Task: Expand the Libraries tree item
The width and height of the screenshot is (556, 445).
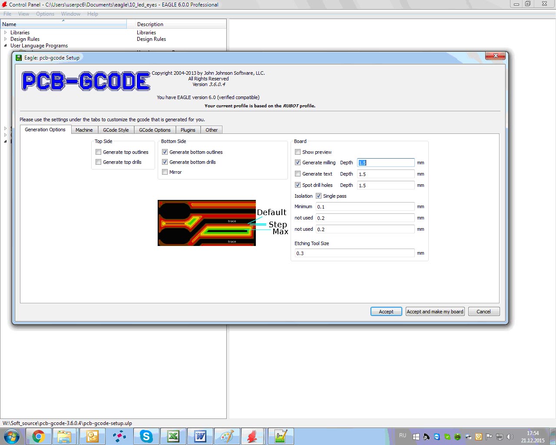Action: tap(5, 33)
